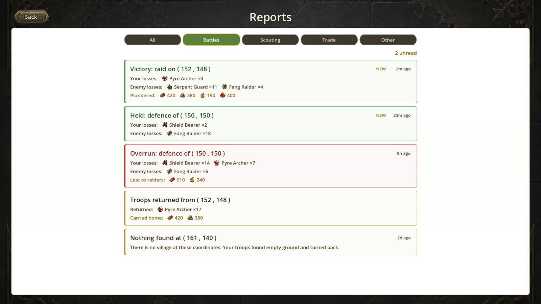Click Fang Raider ×18 icon in Held report
Viewport: 541px width, 304px height.
click(169, 133)
